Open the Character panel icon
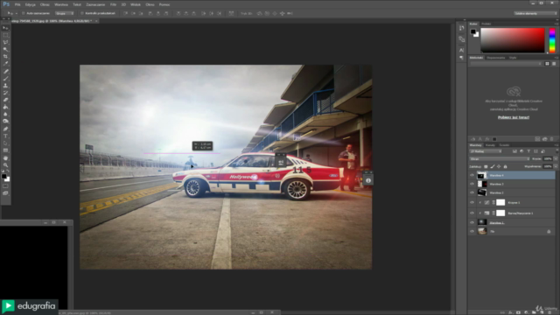560x315 pixels. 461,50
